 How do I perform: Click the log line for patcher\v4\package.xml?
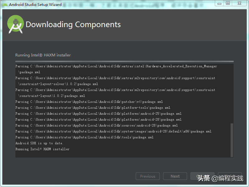[x=89, y=102]
